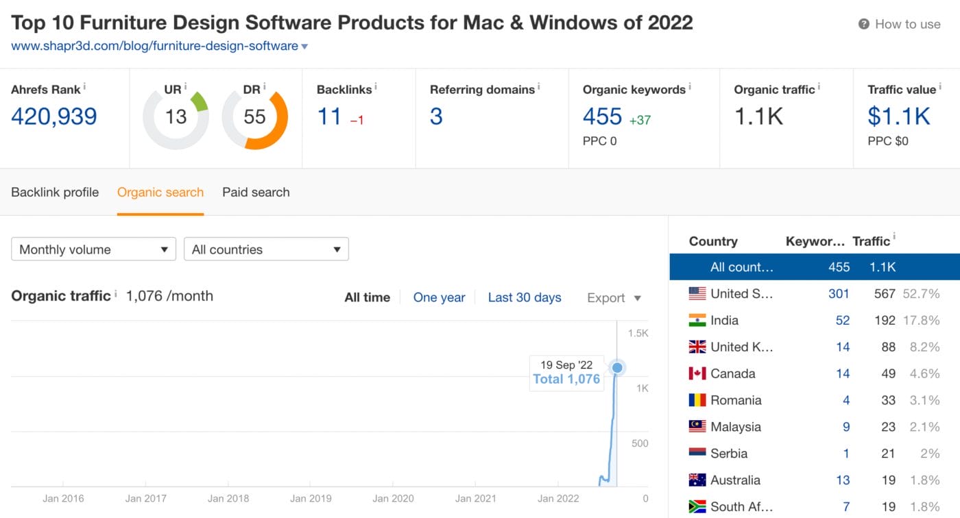The image size is (960, 518).
Task: Click the 19 Sep '22 chart data point
Action: coord(616,368)
